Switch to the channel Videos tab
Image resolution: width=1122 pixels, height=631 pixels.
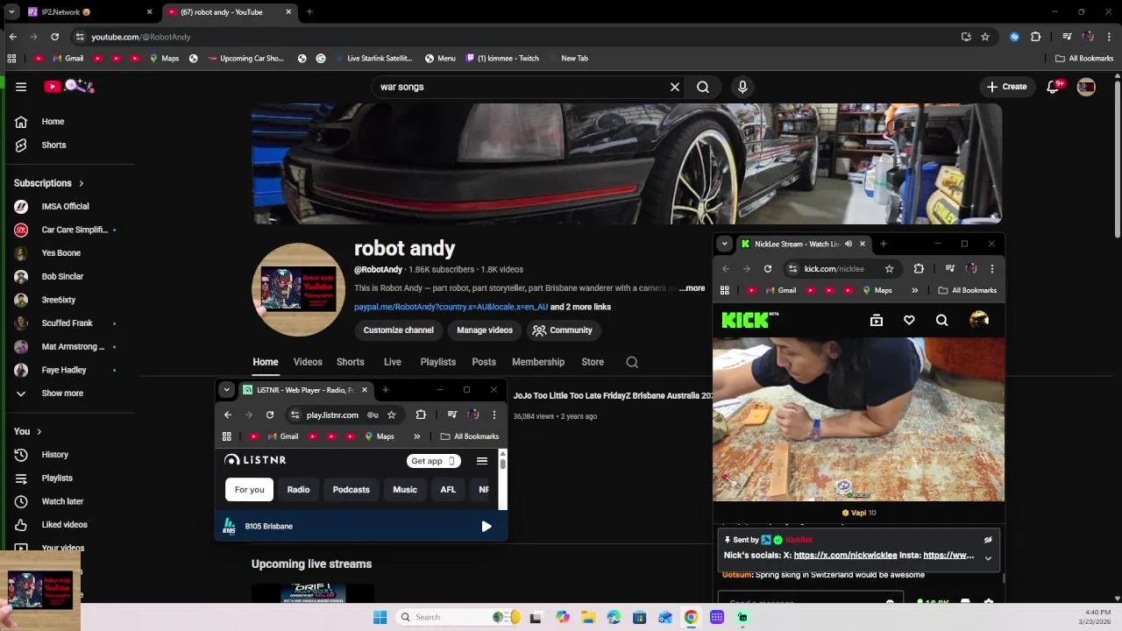point(308,362)
